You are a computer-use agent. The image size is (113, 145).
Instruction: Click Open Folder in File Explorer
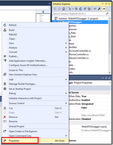pos(35,131)
